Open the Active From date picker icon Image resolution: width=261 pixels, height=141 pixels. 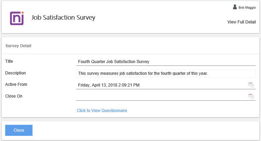[251, 85]
